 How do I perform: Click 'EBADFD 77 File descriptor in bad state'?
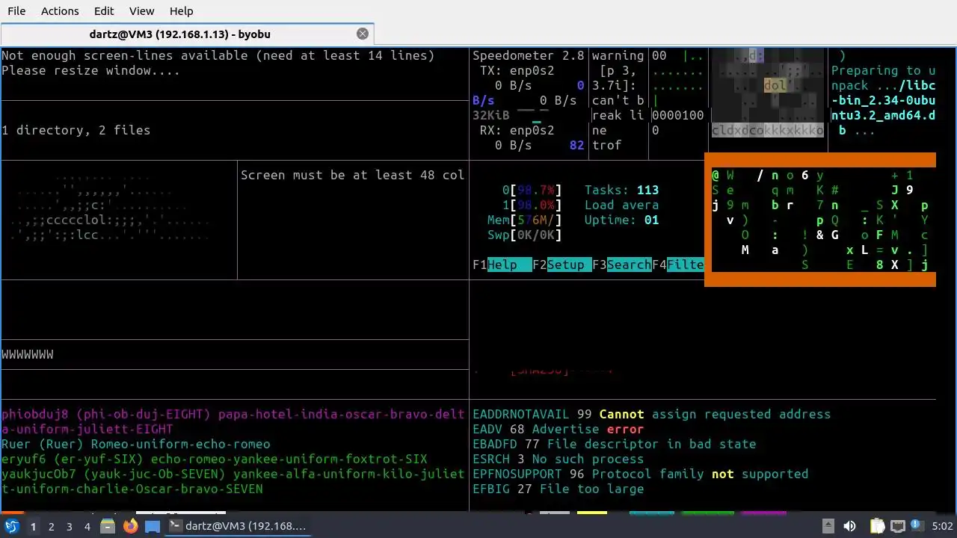[x=614, y=444]
